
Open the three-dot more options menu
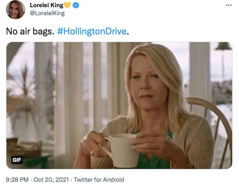tap(229, 5)
